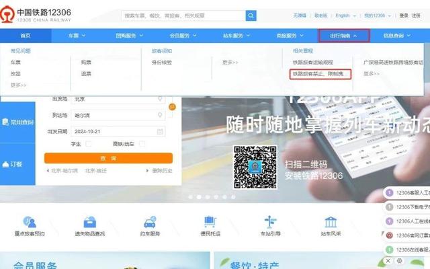Go to the 首页 tab
Screen dimensions: 430x269
(x=26, y=35)
